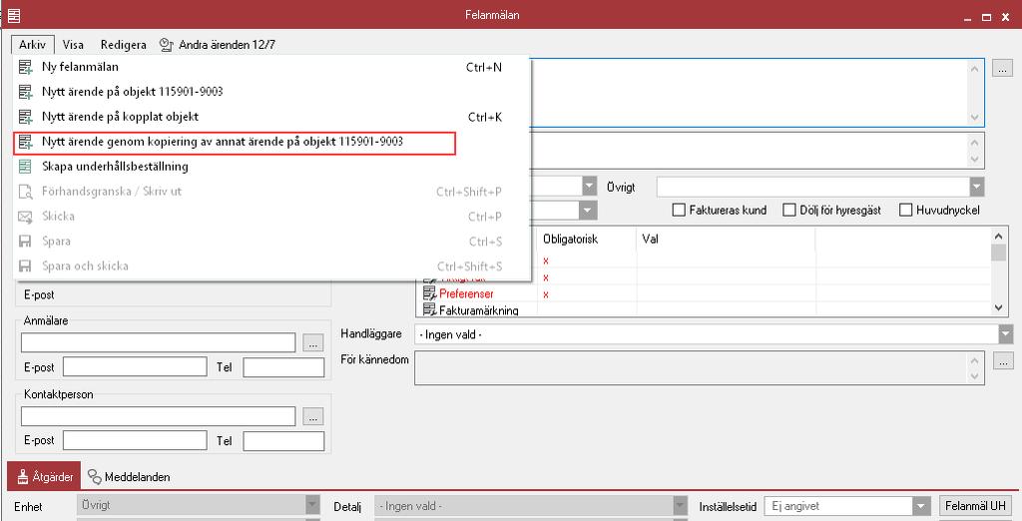Click the Ny felanmälan document icon

click(25, 67)
